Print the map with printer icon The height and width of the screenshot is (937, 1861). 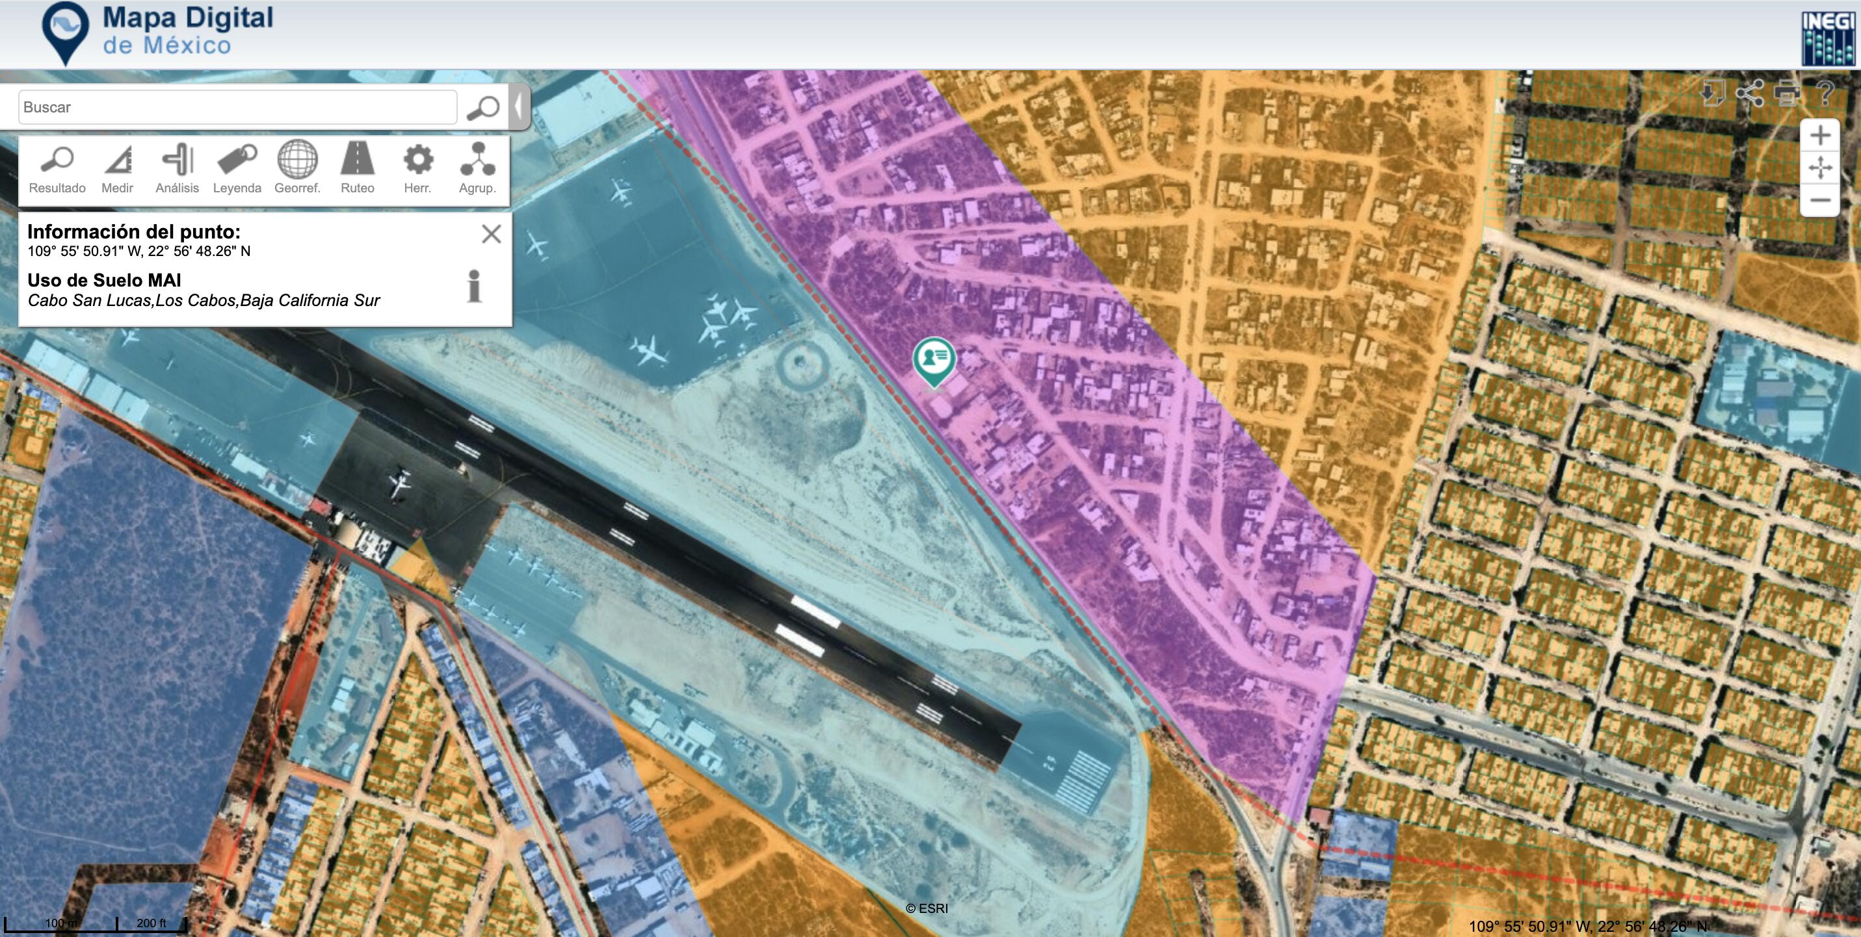click(1787, 92)
